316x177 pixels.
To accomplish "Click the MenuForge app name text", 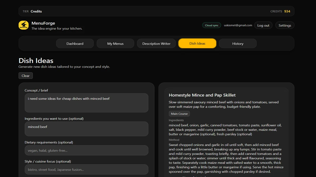I will click(x=43, y=23).
